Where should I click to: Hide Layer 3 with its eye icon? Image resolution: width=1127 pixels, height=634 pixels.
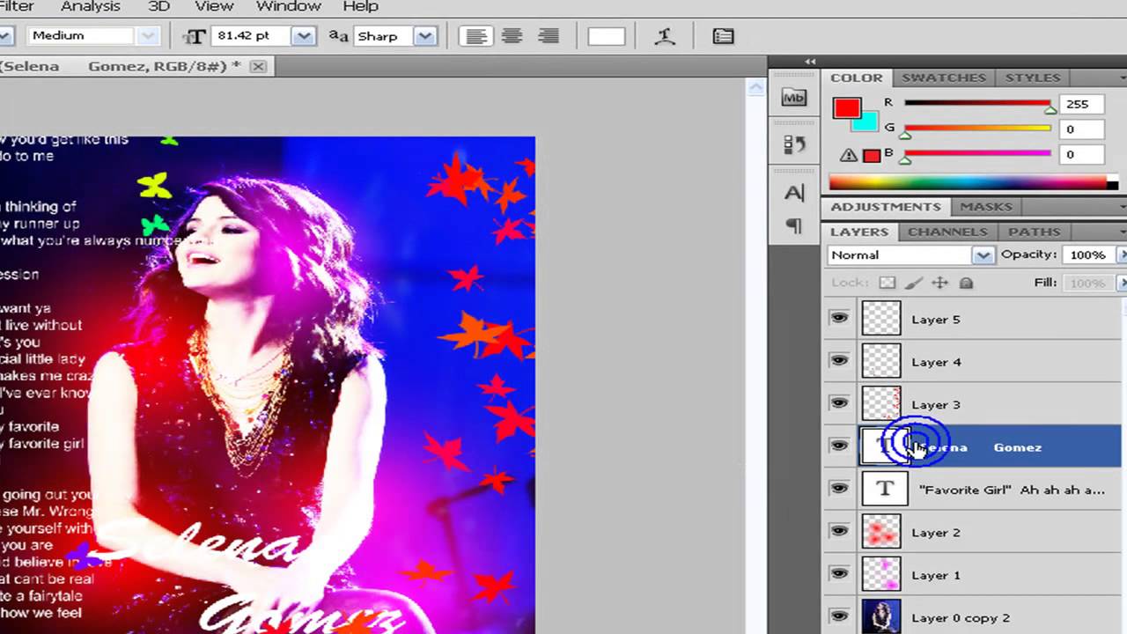click(x=839, y=402)
